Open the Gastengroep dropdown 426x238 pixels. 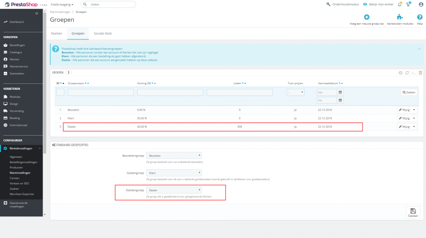point(174,173)
